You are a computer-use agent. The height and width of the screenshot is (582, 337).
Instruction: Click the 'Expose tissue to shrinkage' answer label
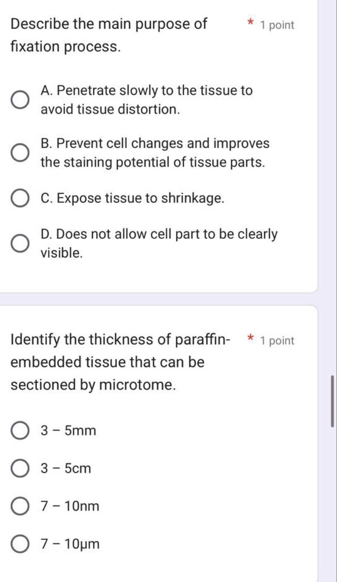click(132, 198)
